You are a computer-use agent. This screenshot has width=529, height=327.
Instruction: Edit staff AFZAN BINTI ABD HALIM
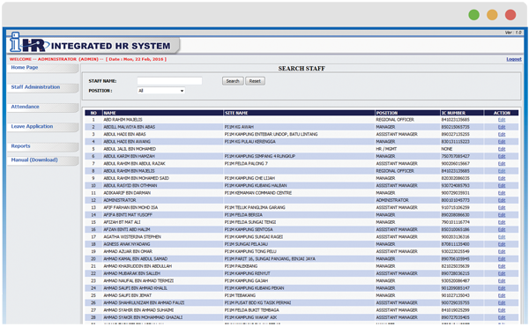tap(502, 229)
